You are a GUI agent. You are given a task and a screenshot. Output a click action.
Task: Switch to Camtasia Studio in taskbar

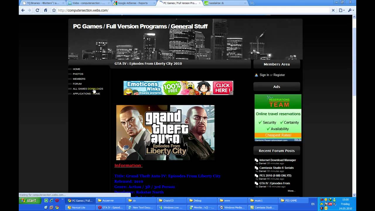[x=263, y=207]
